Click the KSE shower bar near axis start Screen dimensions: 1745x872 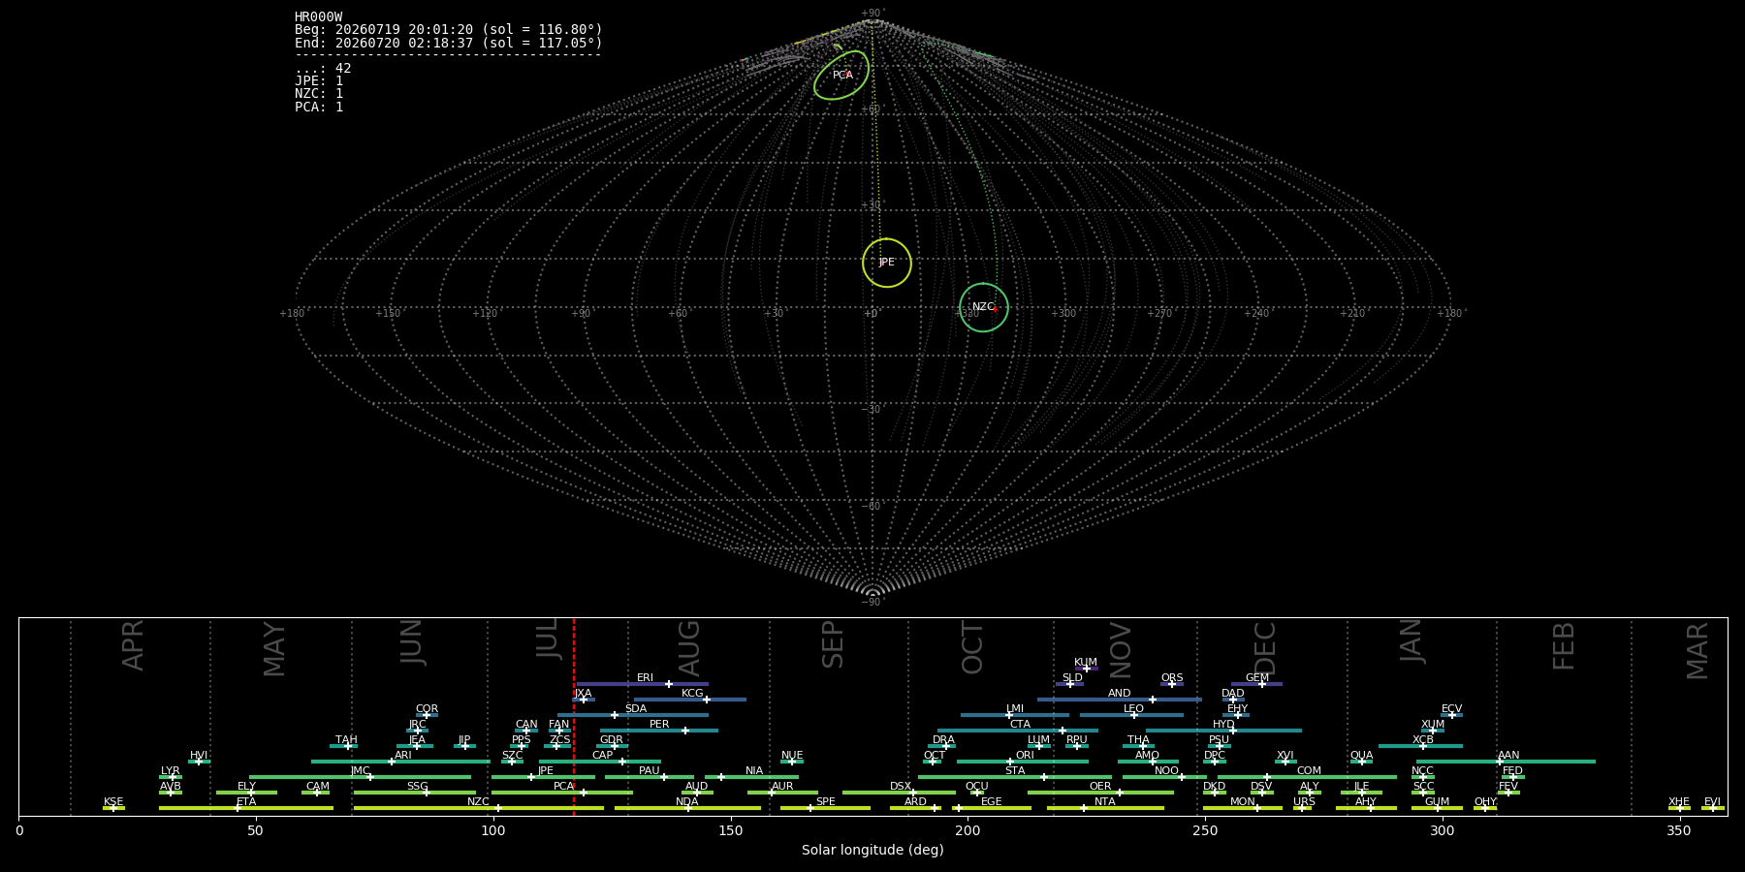(113, 808)
